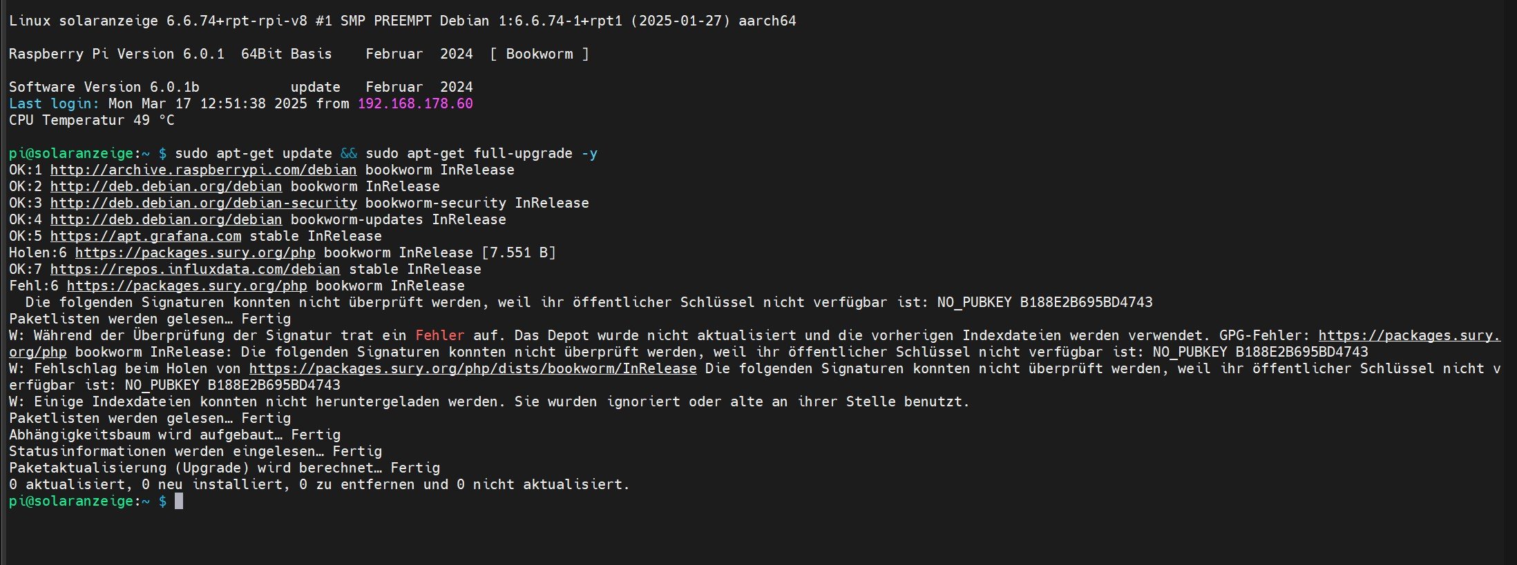The height and width of the screenshot is (565, 1517).
Task: Open the apt.grafana.com link
Action: pyautogui.click(x=145, y=236)
